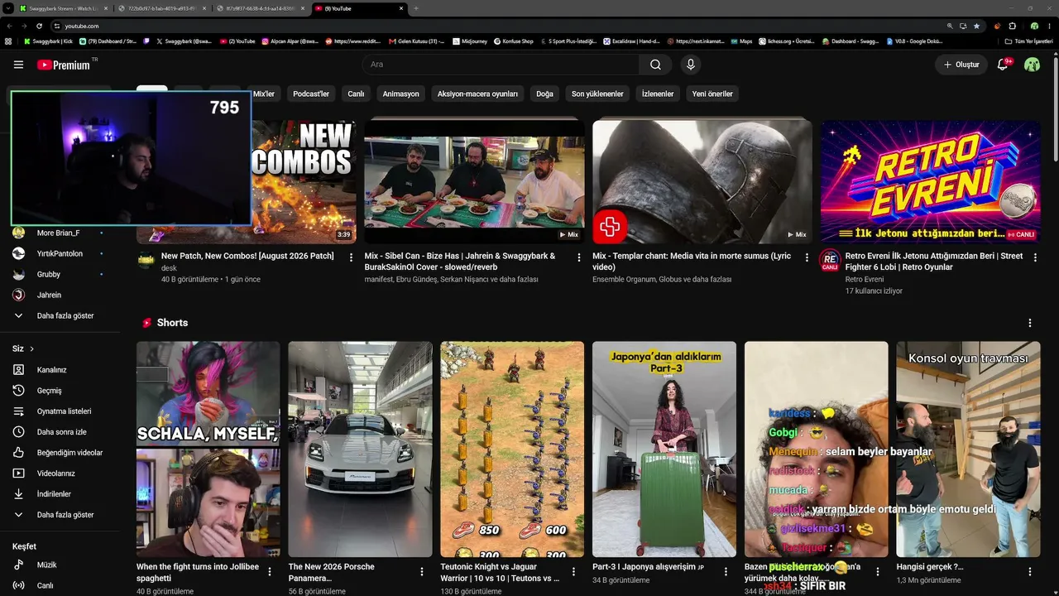Select the Animasyon filter chip

coord(400,94)
